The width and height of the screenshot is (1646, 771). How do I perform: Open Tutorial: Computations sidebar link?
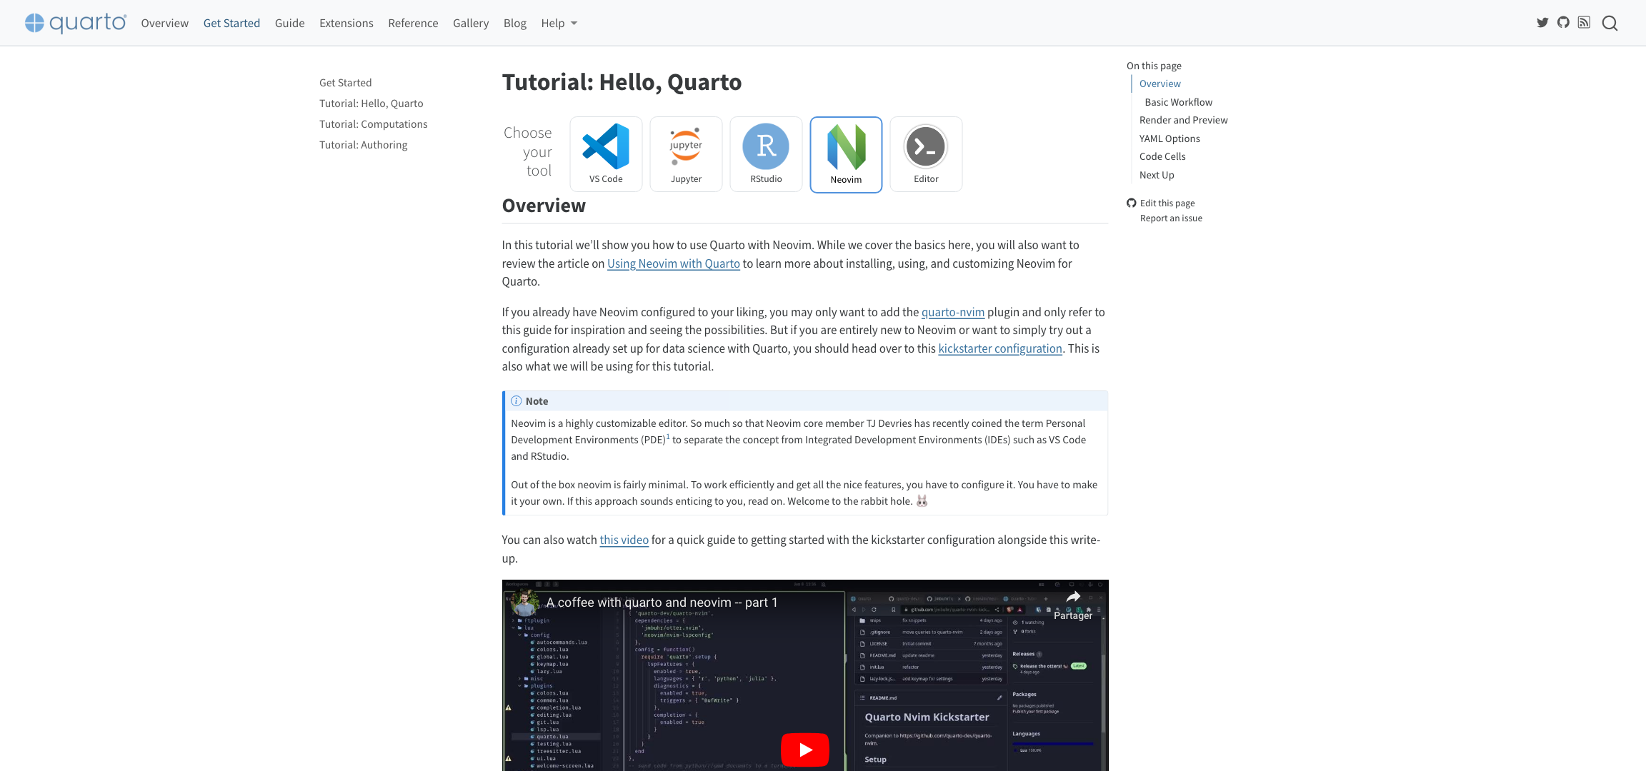tap(374, 124)
